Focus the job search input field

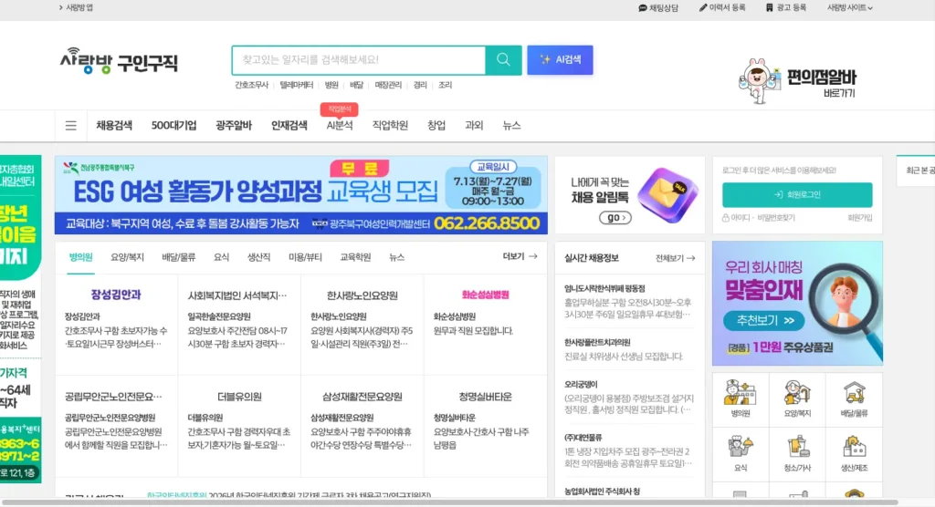pyautogui.click(x=359, y=59)
